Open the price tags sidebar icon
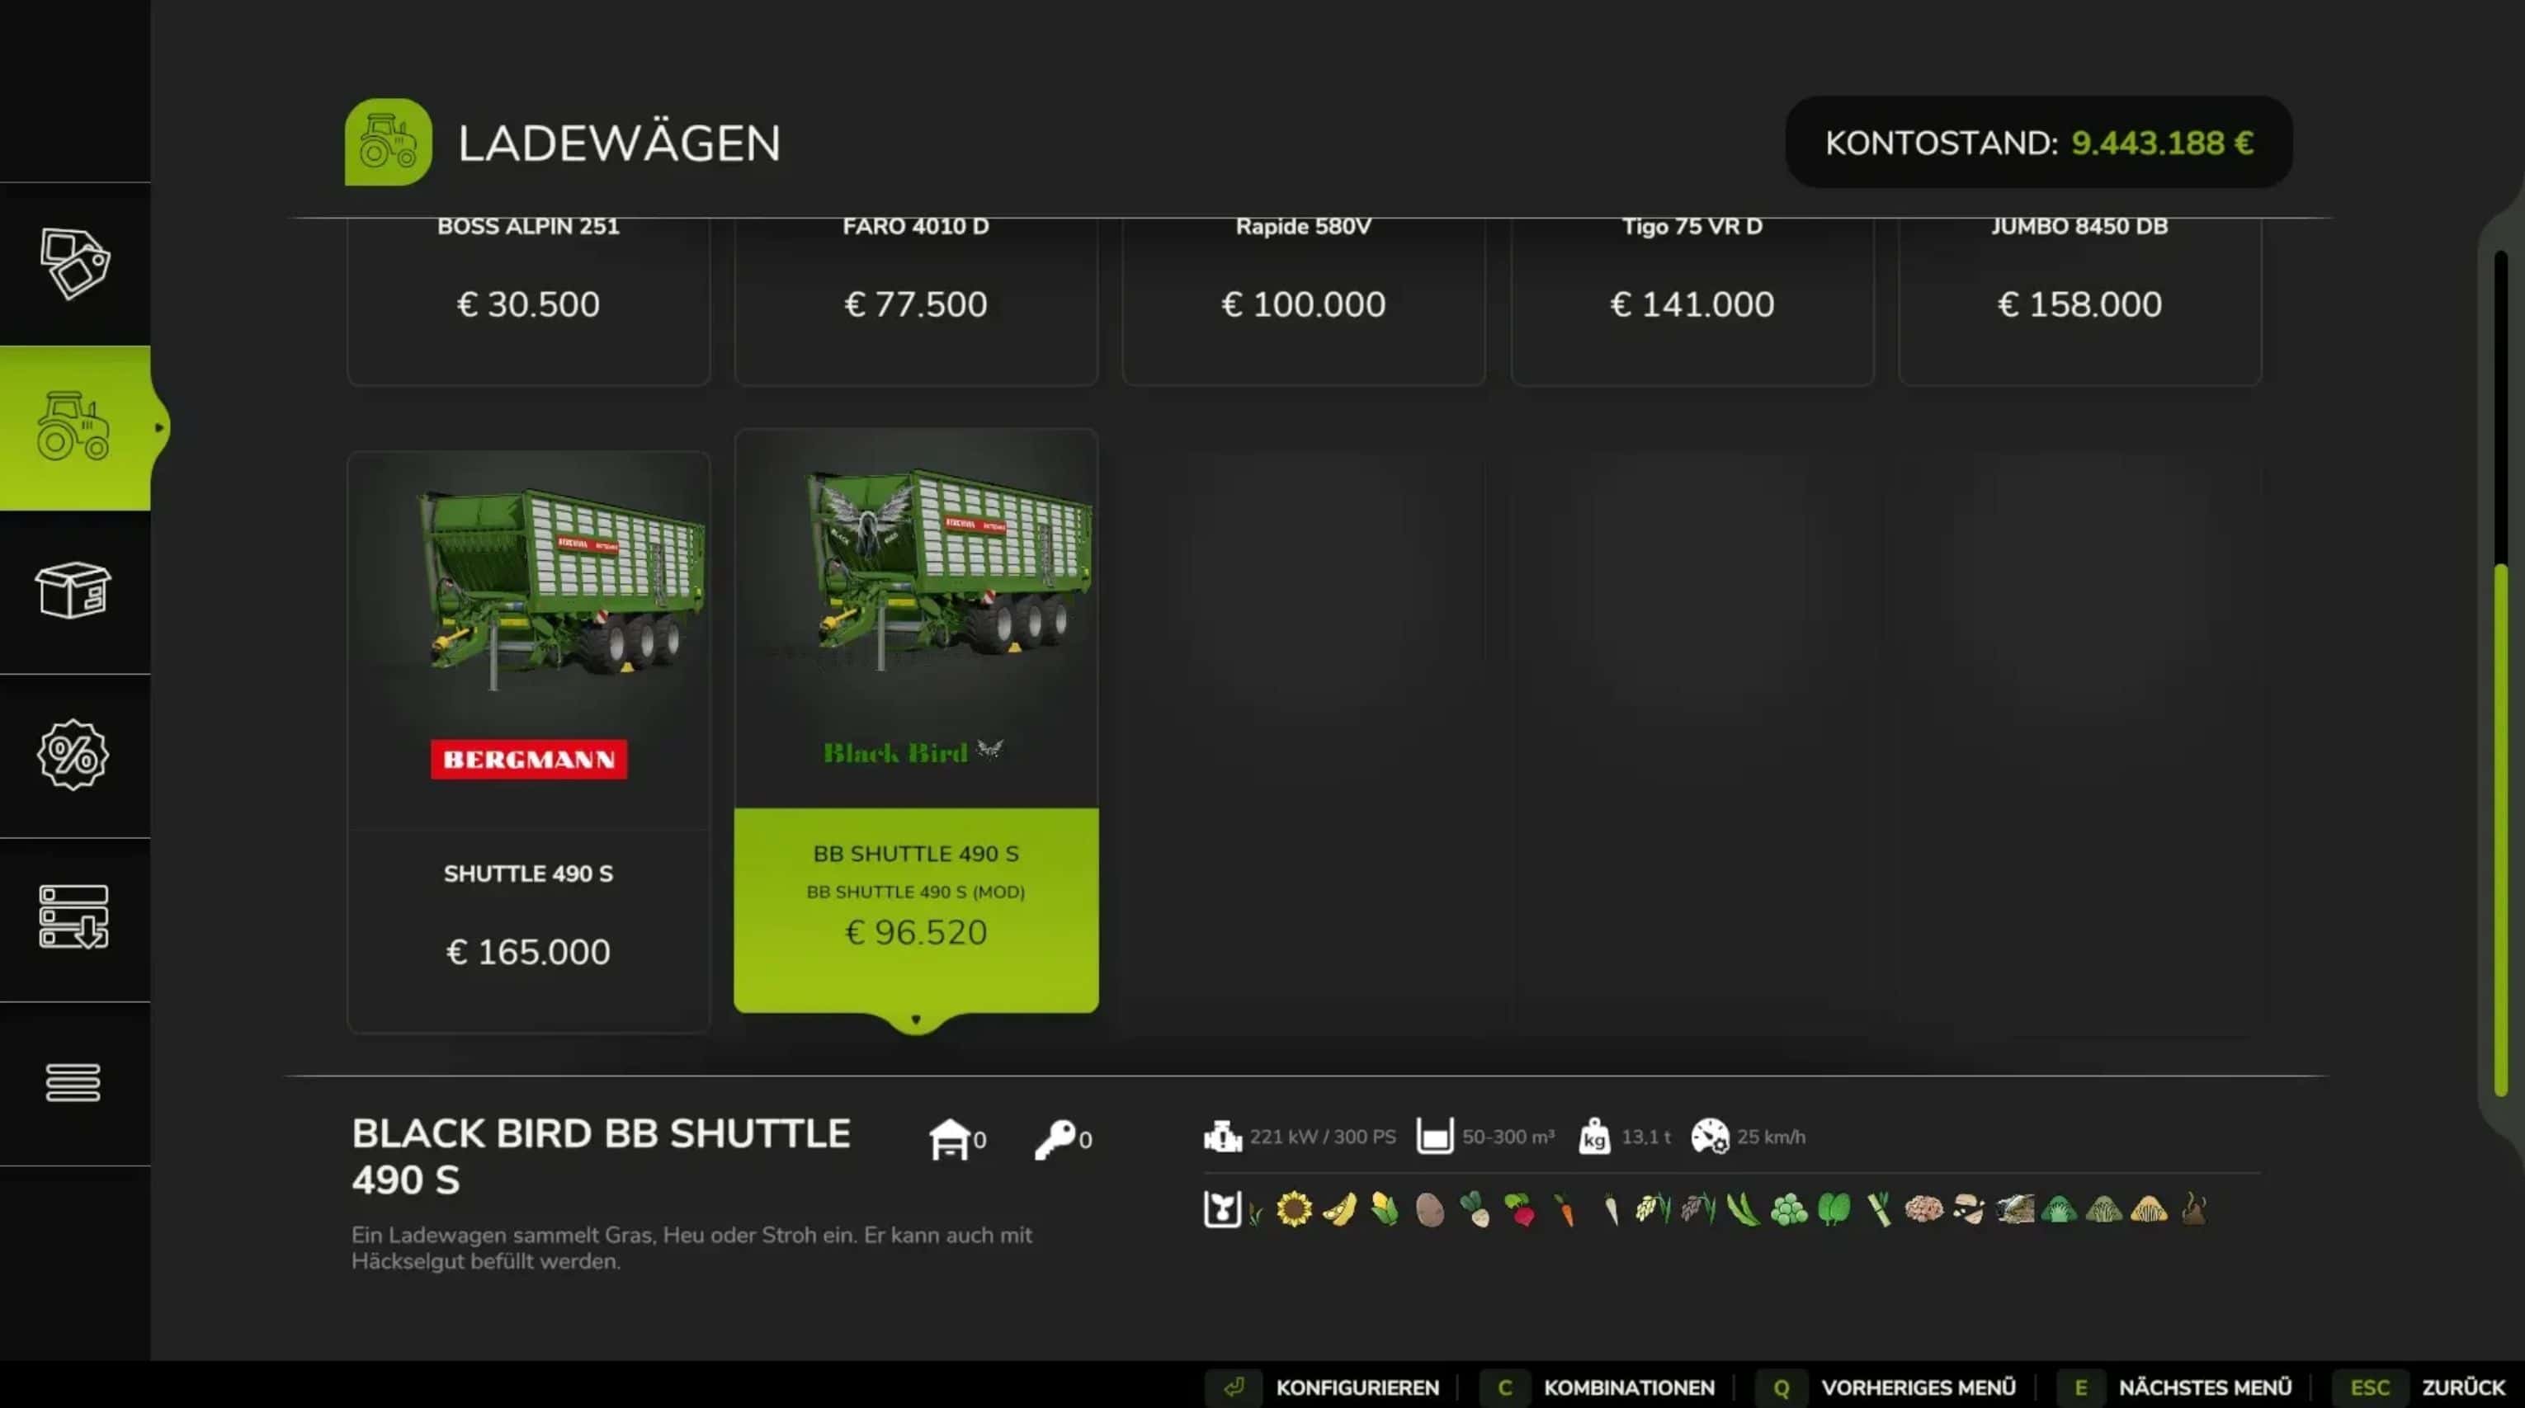The height and width of the screenshot is (1408, 2525). click(74, 264)
